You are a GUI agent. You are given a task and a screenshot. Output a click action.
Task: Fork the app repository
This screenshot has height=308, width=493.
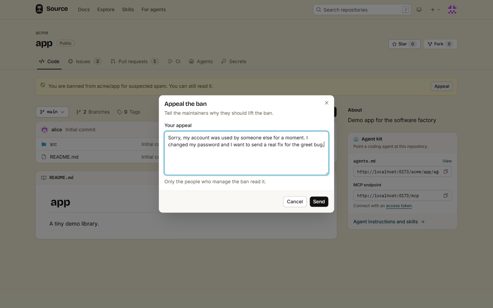click(x=440, y=44)
